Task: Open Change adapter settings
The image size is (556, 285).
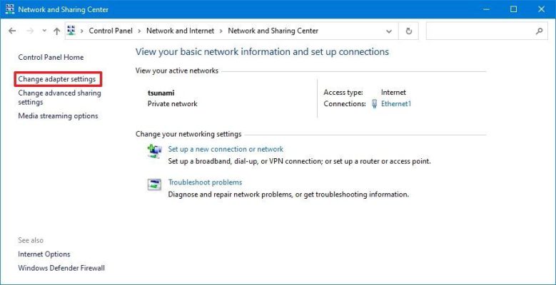Action: coord(57,79)
